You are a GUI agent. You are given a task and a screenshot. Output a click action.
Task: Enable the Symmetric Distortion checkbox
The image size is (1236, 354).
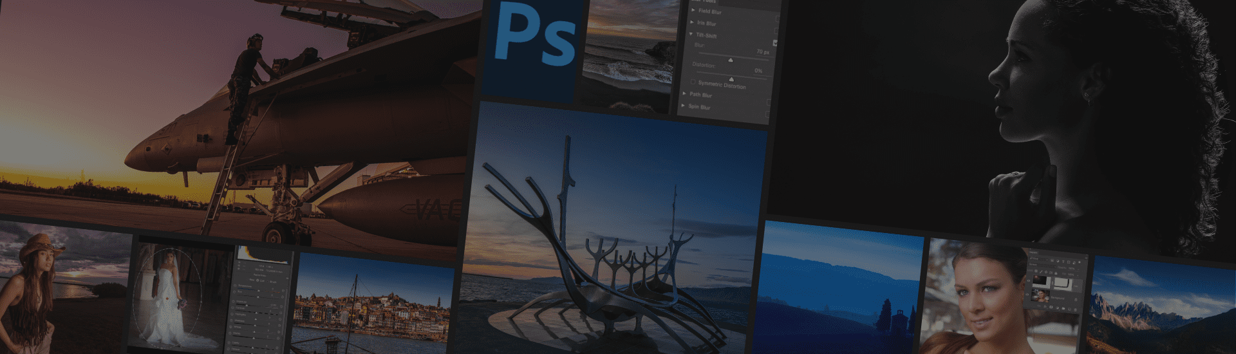(693, 82)
